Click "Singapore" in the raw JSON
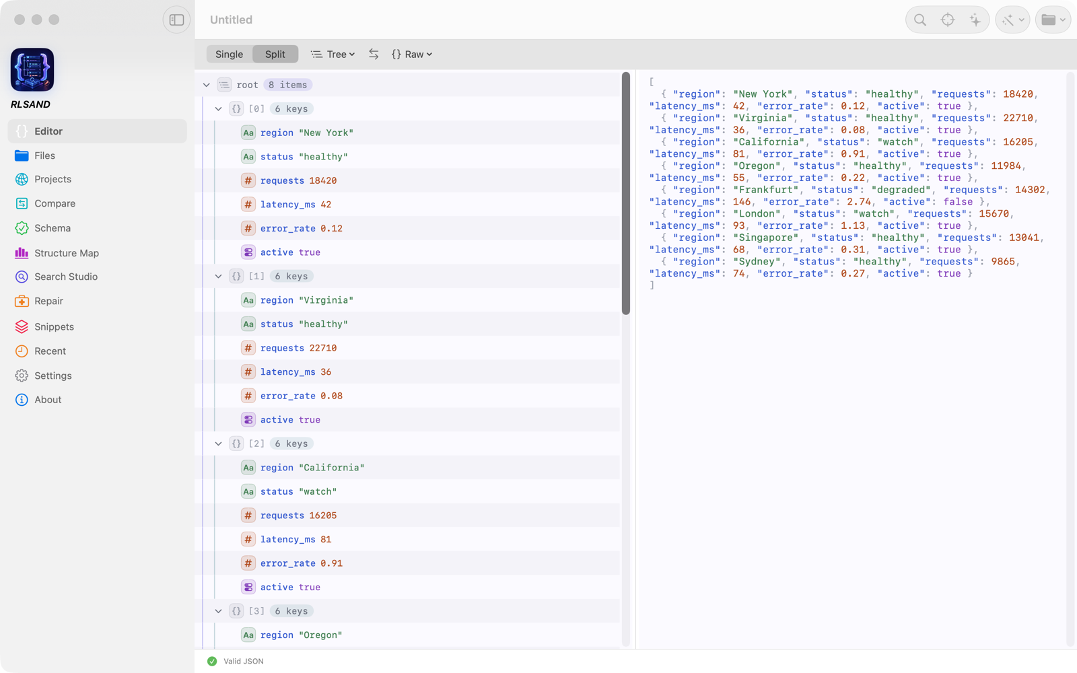1077x673 pixels. 766,238
